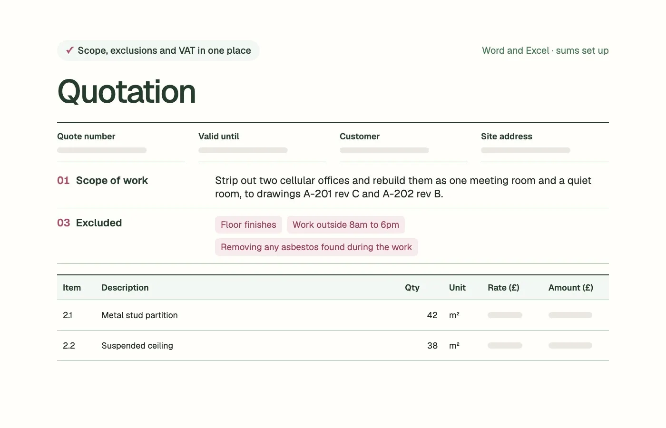Screen dimensions: 666x428
Task: Click the unit m² in the Suspended ceiling row
Action: pyautogui.click(x=454, y=346)
